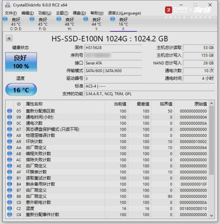Screen dimensions: 220x224
Task: Click the standard field ACS-4
Action: [x=150, y=86]
